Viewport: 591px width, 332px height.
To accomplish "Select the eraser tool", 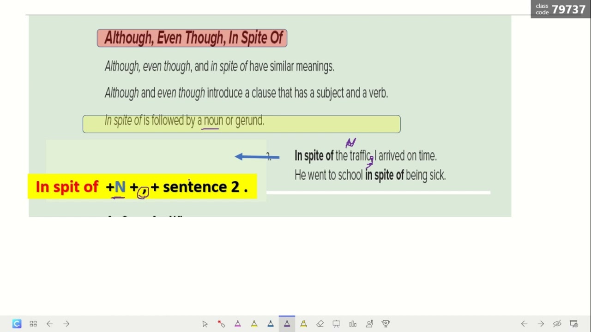I will [320, 324].
